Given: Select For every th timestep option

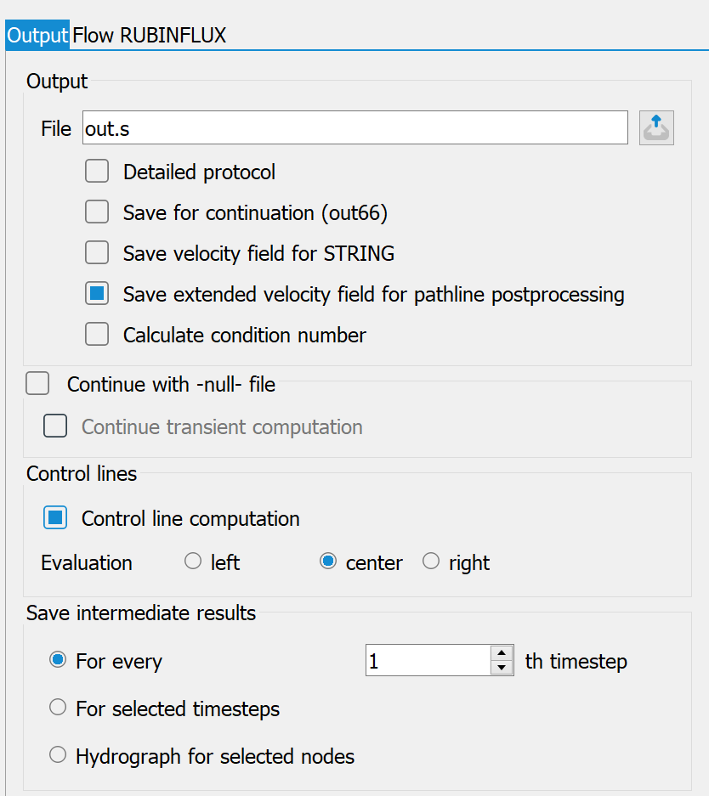Looking at the screenshot, I should [58, 659].
